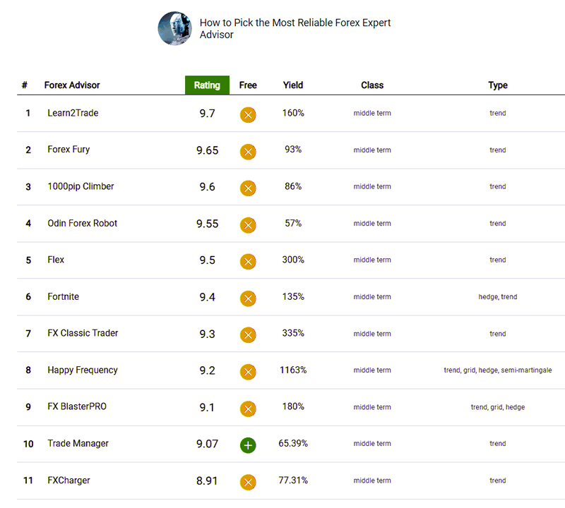This screenshot has width=565, height=508.
Task: Sort by the green Rating column header
Action: (x=207, y=85)
